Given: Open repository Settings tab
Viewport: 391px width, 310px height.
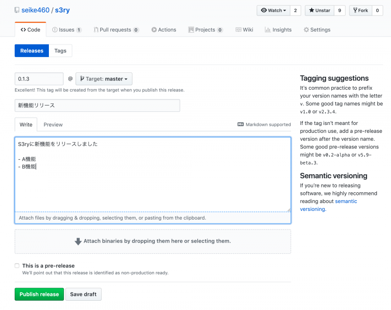Looking at the screenshot, I should pyautogui.click(x=317, y=30).
